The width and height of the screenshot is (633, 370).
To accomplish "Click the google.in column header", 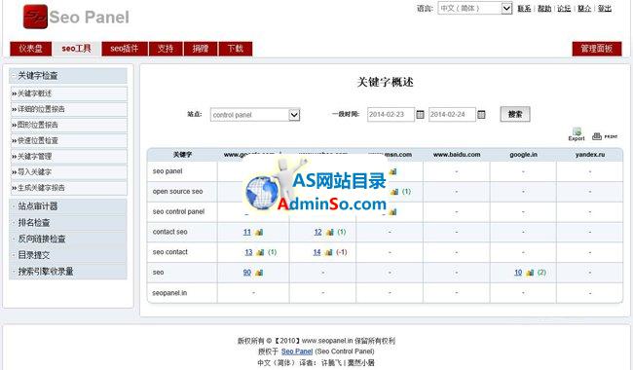I will tap(523, 155).
